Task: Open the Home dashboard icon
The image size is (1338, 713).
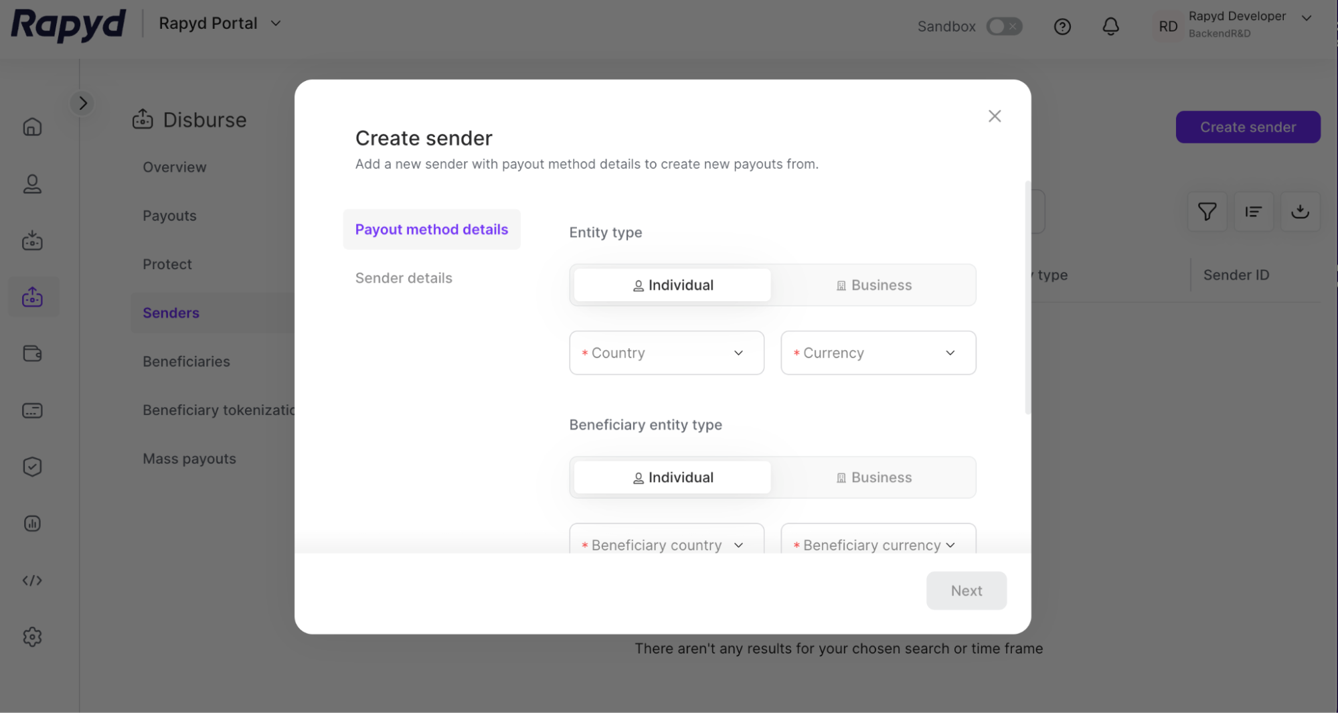Action: (32, 127)
